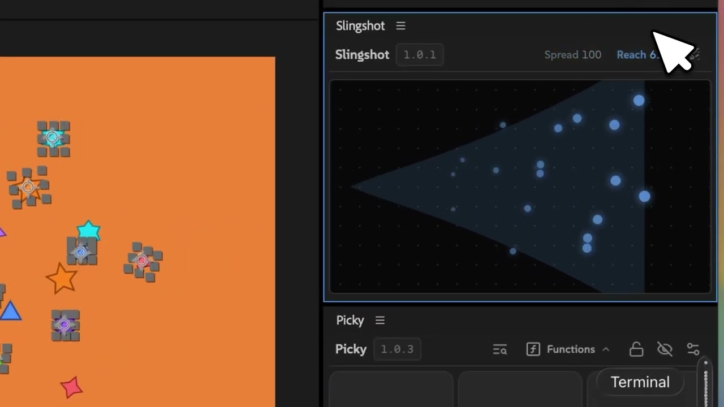The width and height of the screenshot is (724, 407).
Task: Select the grey block cluster with blue center
Action: 81,252
